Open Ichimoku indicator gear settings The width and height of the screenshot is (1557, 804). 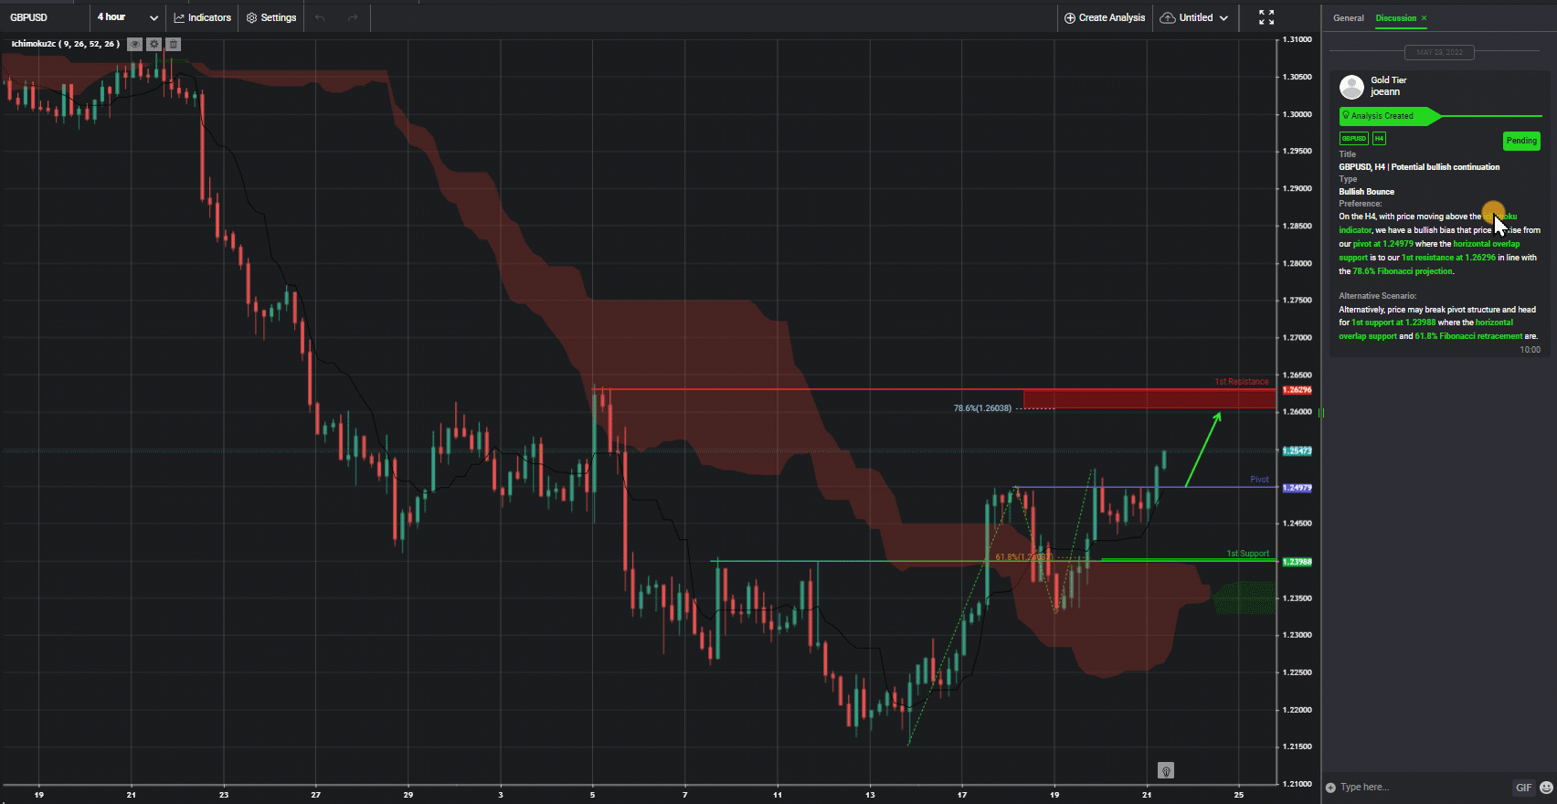[x=154, y=44]
